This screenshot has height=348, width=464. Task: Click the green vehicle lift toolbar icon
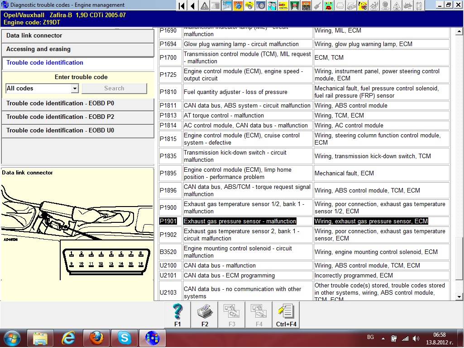pyautogui.click(x=295, y=6)
